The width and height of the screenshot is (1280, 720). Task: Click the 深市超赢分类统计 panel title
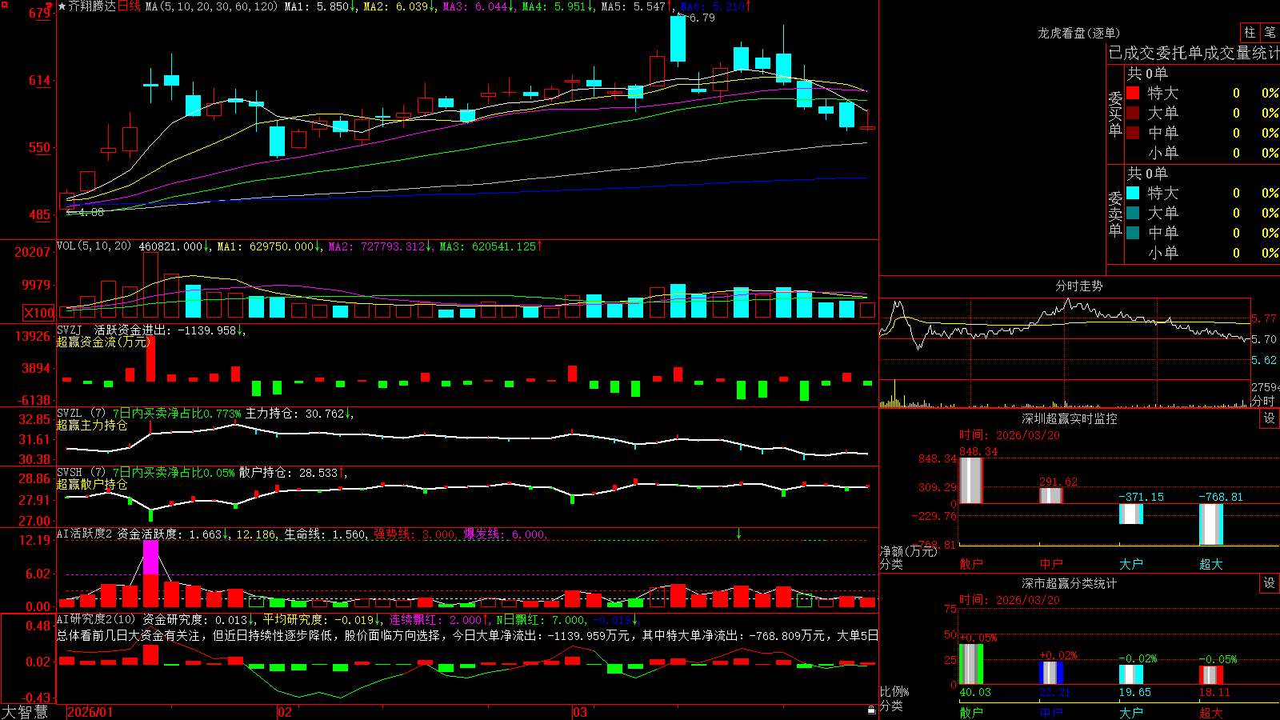point(1070,583)
